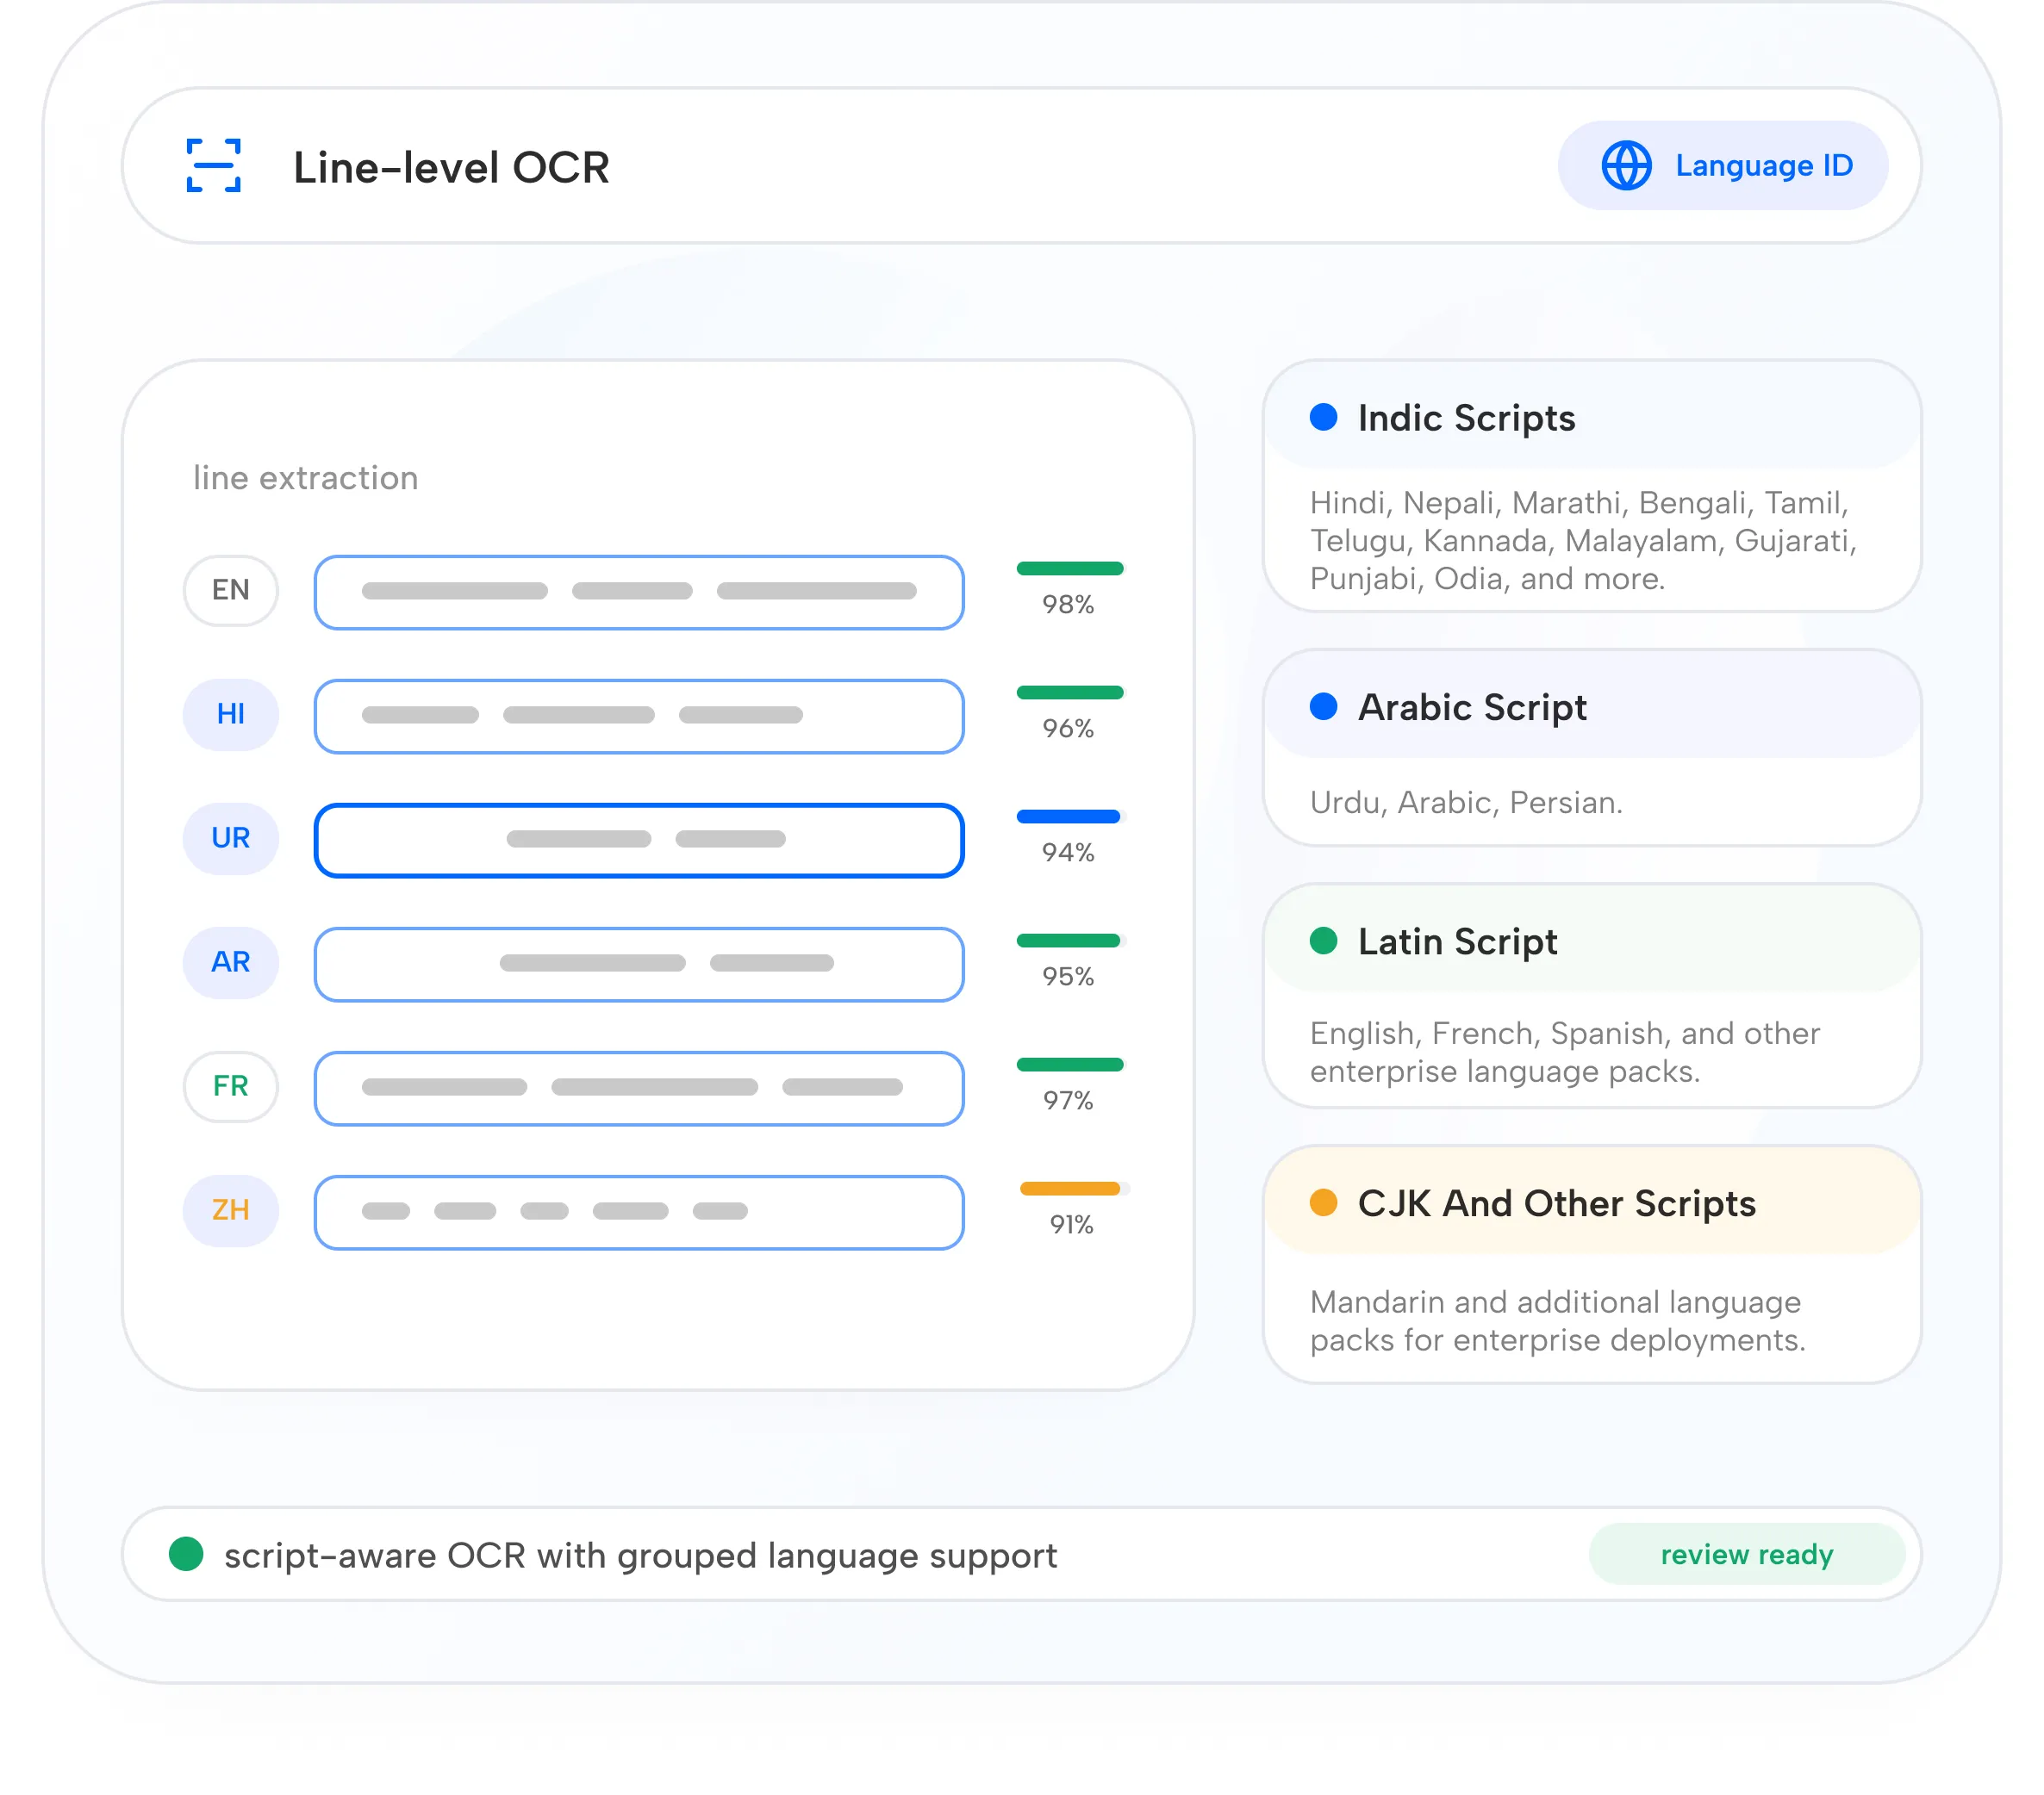Open the Language ID button
The width and height of the screenshot is (2044, 1795).
click(x=1722, y=166)
